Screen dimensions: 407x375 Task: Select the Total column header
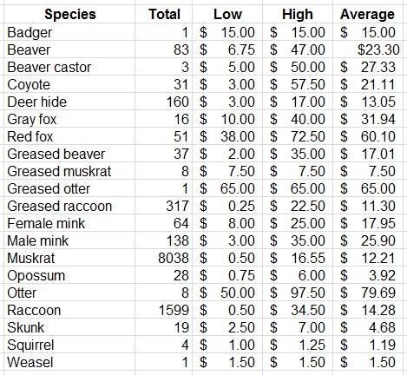pyautogui.click(x=164, y=14)
